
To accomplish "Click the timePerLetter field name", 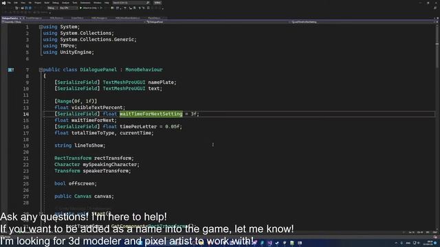I will (x=138, y=126).
